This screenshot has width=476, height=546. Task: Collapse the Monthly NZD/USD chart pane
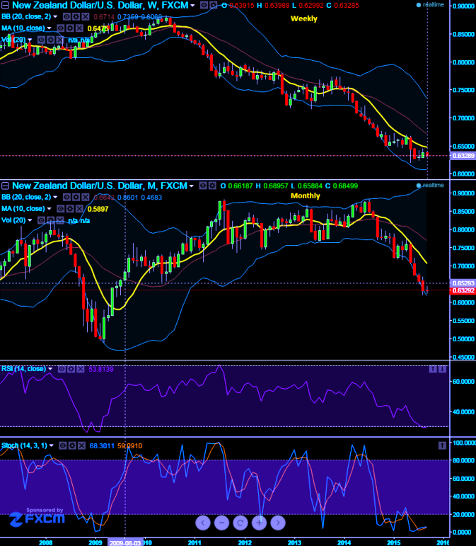5,186
